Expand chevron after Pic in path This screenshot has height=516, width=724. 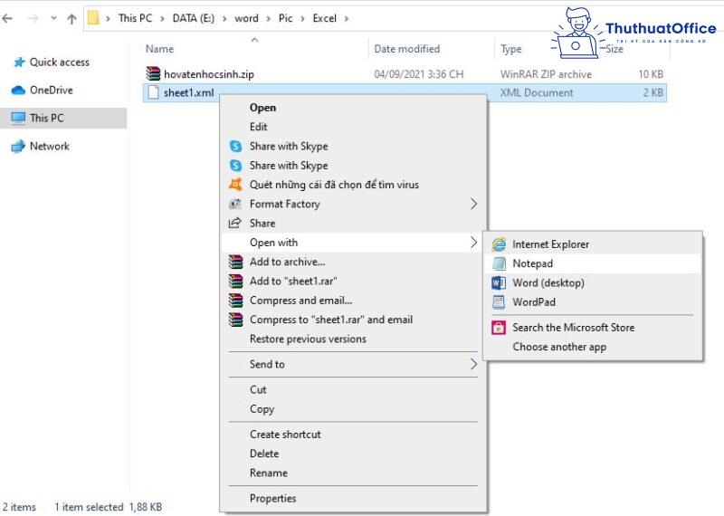click(x=302, y=18)
